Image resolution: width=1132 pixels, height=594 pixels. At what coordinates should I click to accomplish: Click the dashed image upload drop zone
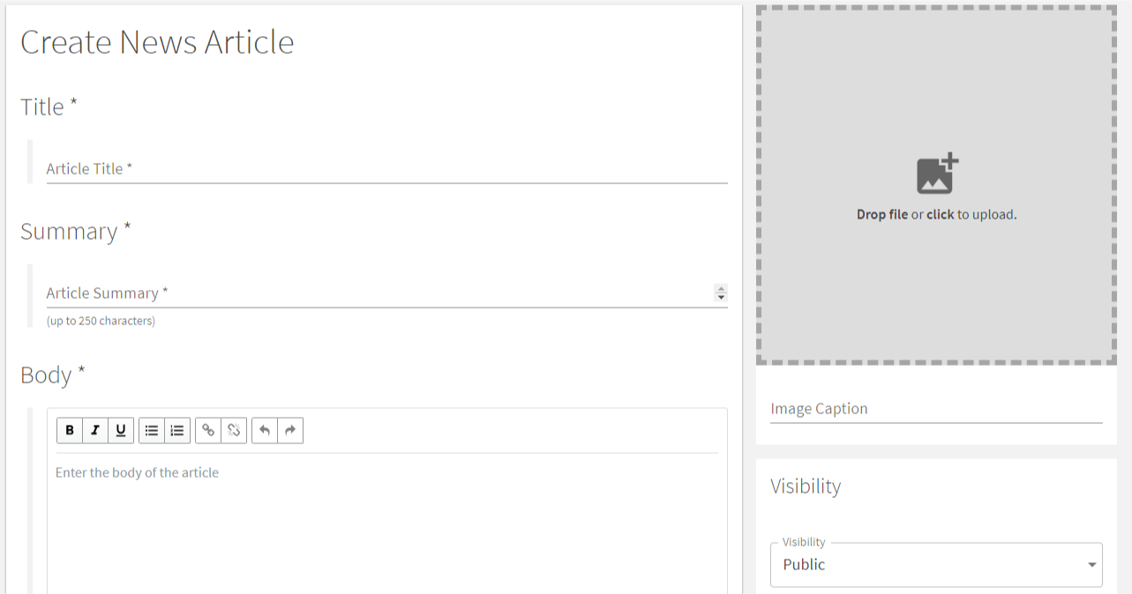[x=937, y=184]
